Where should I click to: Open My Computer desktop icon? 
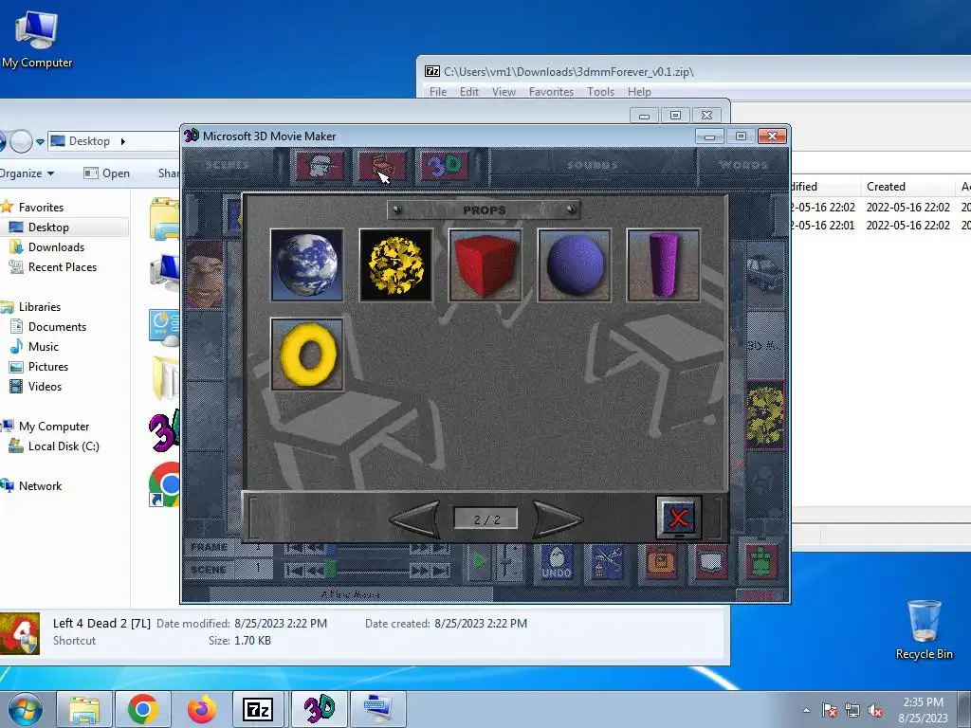click(37, 38)
